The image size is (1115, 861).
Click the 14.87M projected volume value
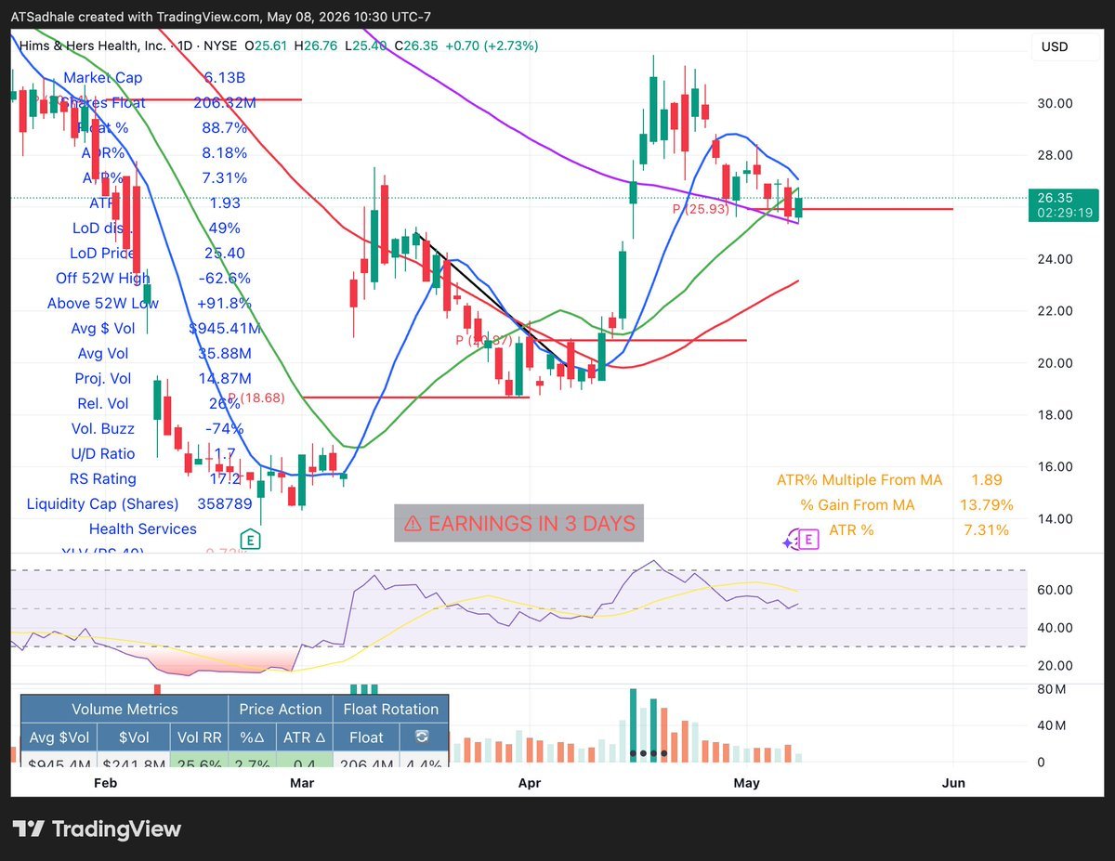click(x=225, y=379)
